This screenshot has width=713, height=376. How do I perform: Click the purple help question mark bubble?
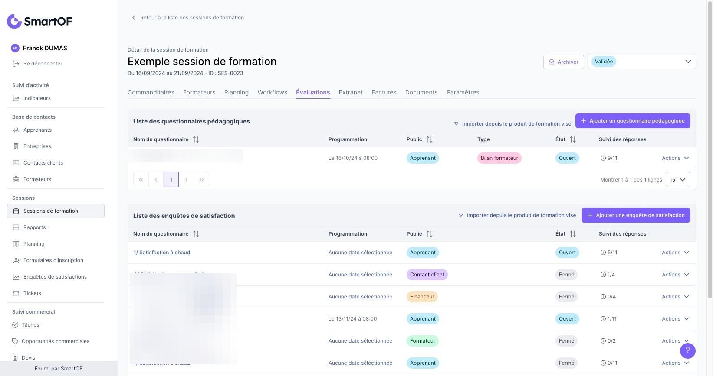[687, 350]
